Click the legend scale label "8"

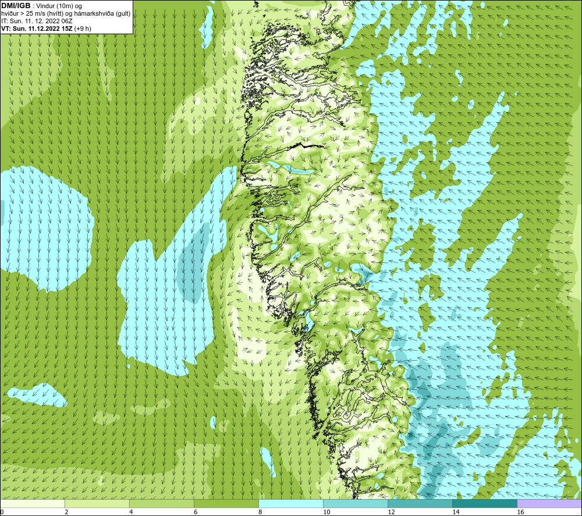[260, 513]
